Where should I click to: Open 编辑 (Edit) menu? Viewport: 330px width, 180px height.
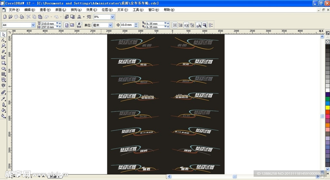pos(29,10)
